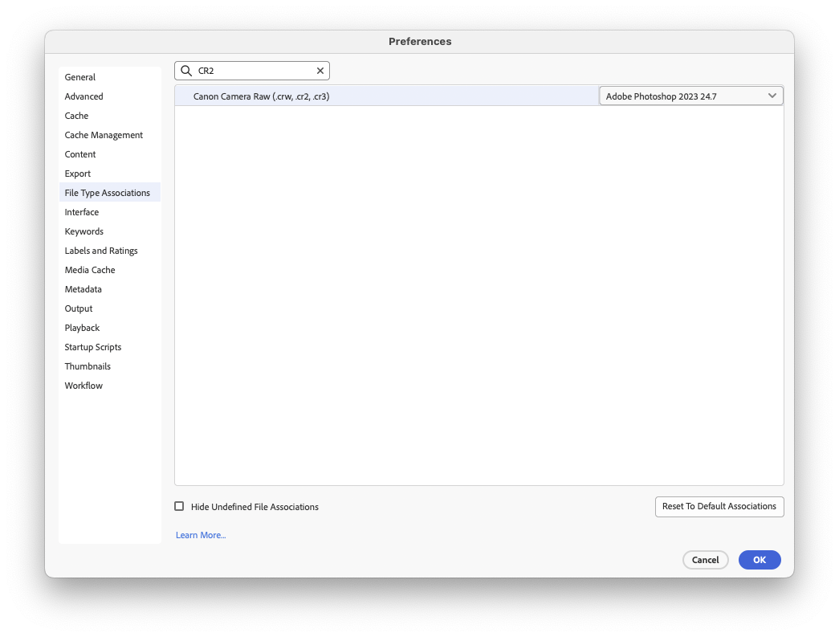The height and width of the screenshot is (637, 839).
Task: Open the General preferences section
Action: click(79, 76)
